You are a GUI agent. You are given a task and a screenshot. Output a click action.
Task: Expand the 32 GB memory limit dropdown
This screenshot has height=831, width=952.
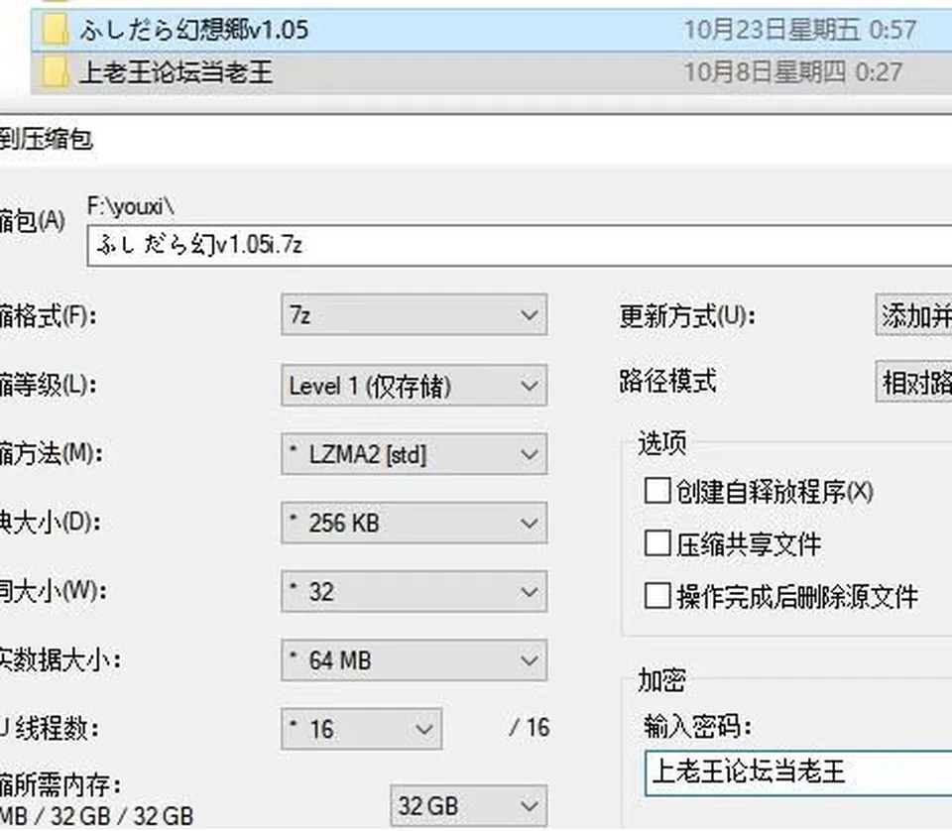coord(469,806)
